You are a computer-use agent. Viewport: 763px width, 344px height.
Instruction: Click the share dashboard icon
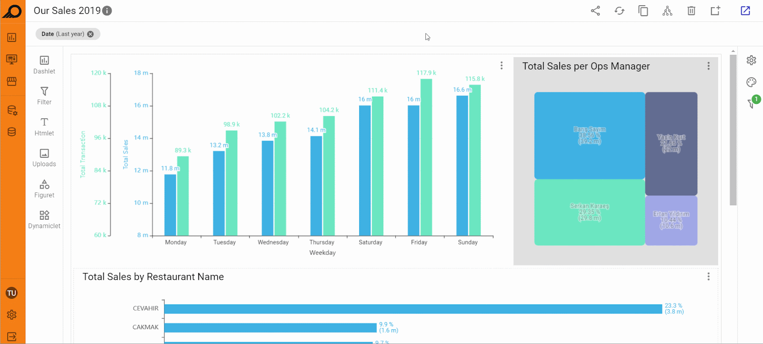coord(596,11)
